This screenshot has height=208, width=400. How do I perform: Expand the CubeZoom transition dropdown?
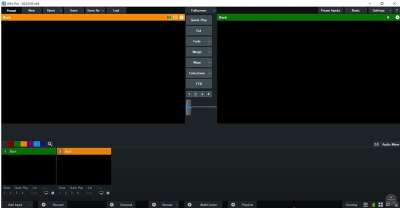pos(210,73)
